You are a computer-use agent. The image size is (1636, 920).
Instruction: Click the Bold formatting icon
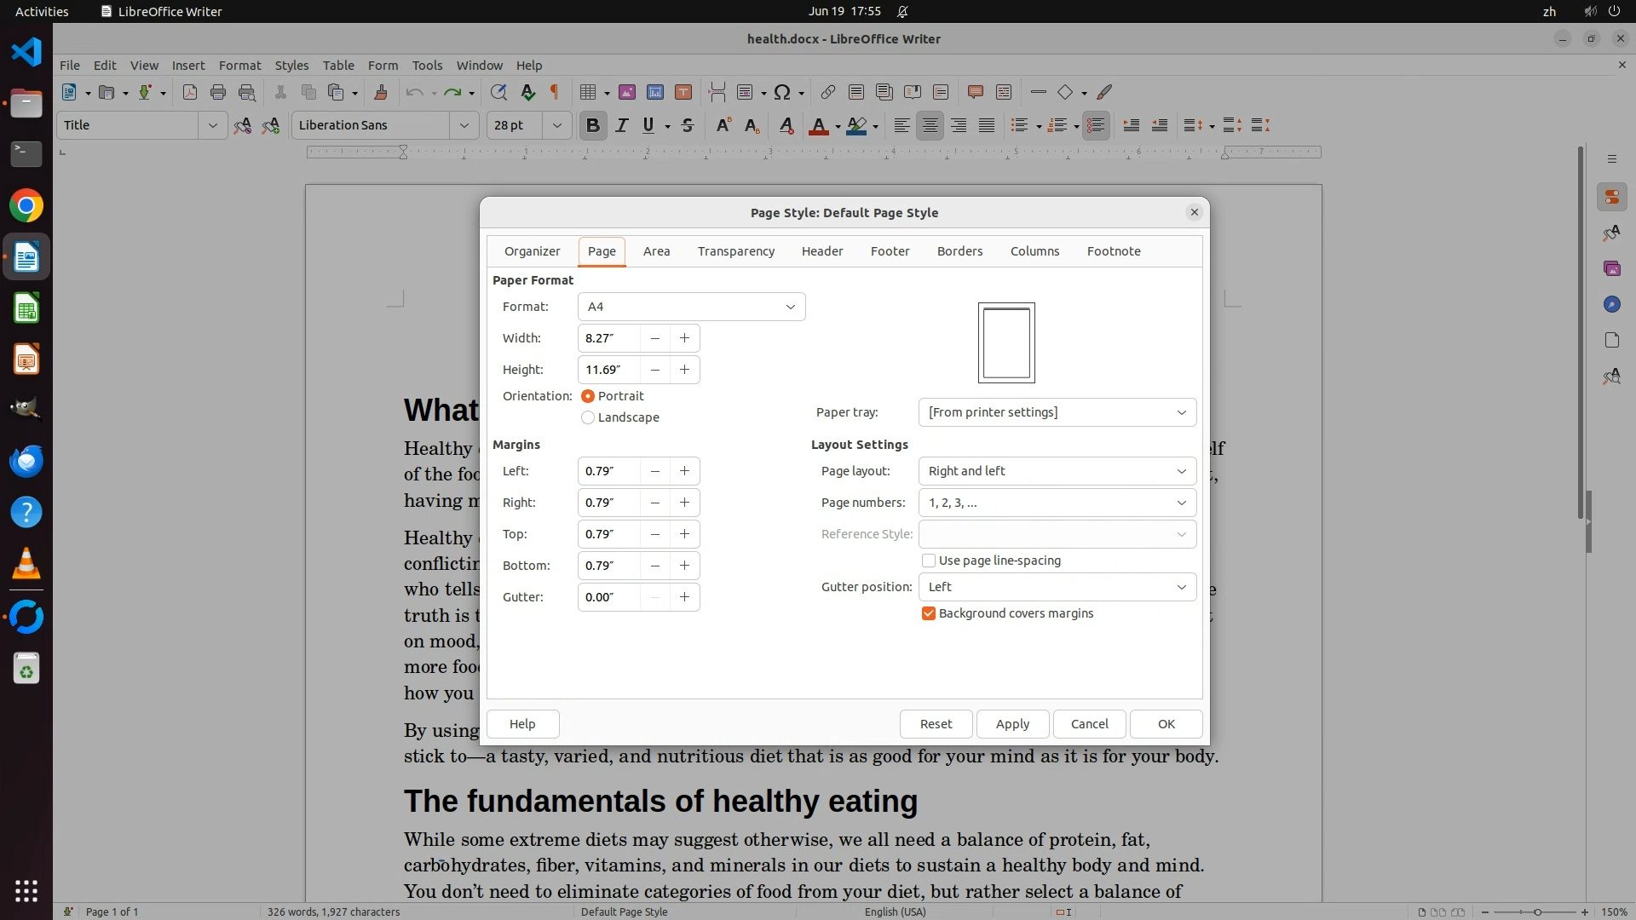pos(593,126)
